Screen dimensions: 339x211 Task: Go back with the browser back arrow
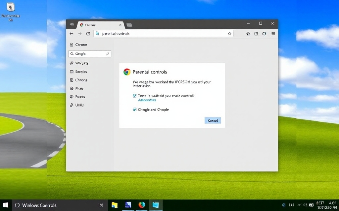pos(72,34)
